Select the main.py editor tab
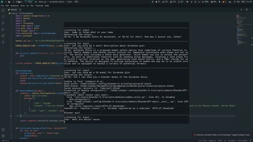253x142 pixels. pyautogui.click(x=14, y=9)
